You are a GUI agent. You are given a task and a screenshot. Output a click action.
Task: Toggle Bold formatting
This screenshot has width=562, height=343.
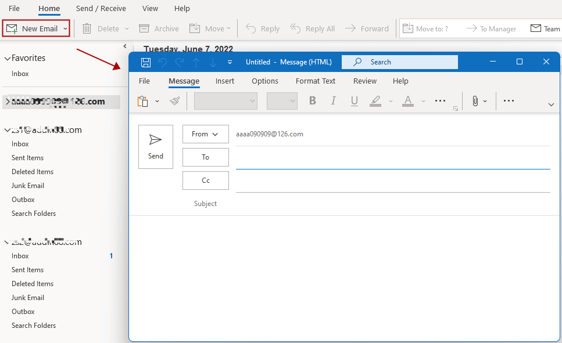tap(312, 101)
